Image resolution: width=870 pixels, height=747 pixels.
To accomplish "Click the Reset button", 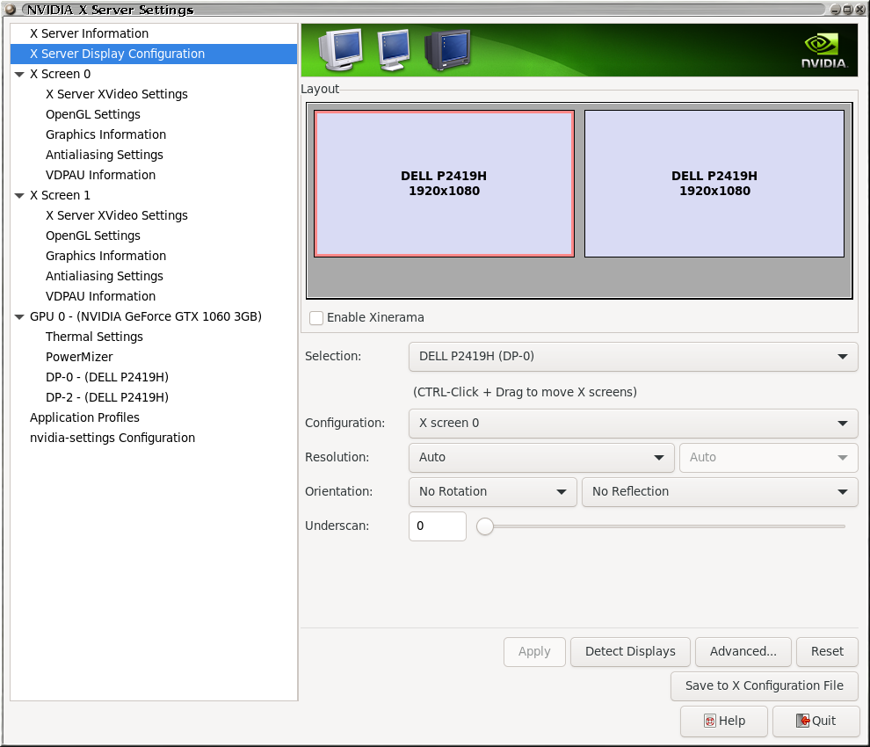I will [x=827, y=651].
